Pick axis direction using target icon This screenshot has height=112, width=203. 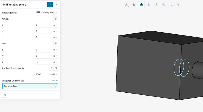point(56,43)
